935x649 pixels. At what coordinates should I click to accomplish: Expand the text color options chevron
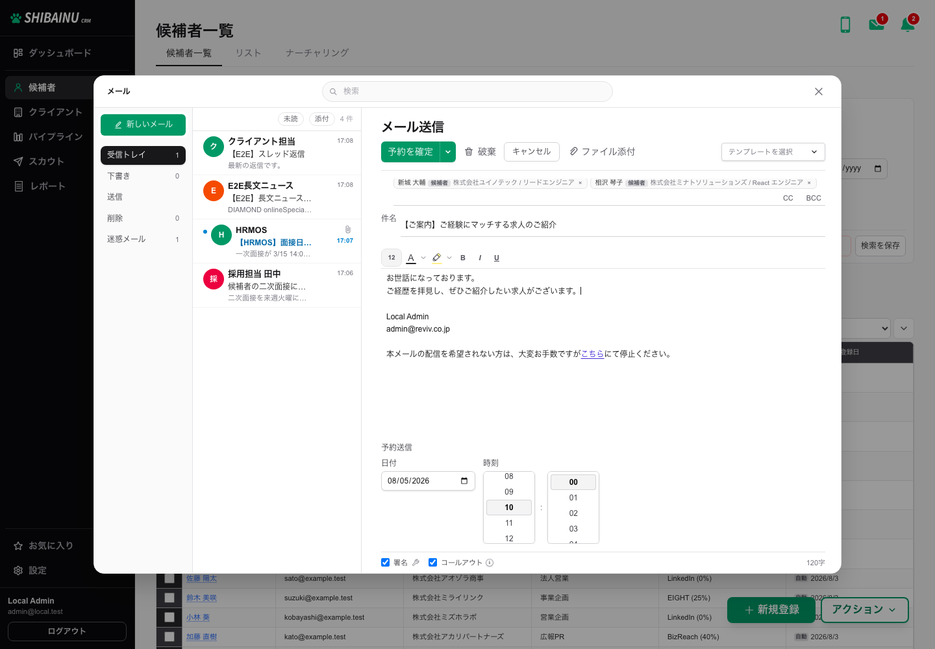423,258
